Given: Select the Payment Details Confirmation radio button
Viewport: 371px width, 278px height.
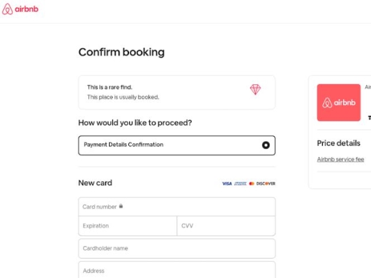Looking at the screenshot, I should pyautogui.click(x=266, y=145).
